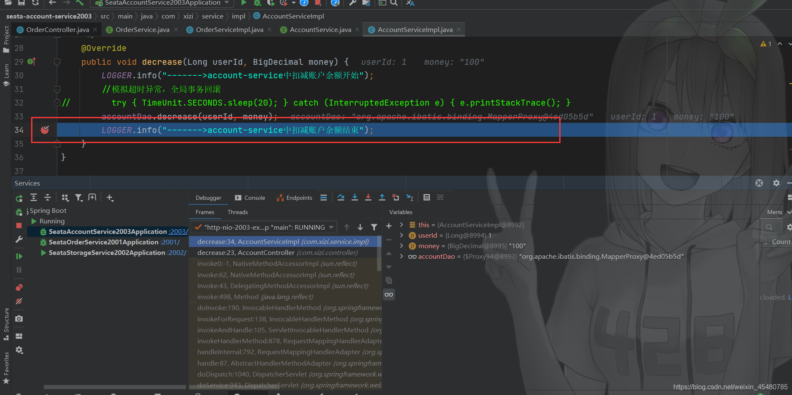Click the frames list vertical scrollbar

(379, 252)
